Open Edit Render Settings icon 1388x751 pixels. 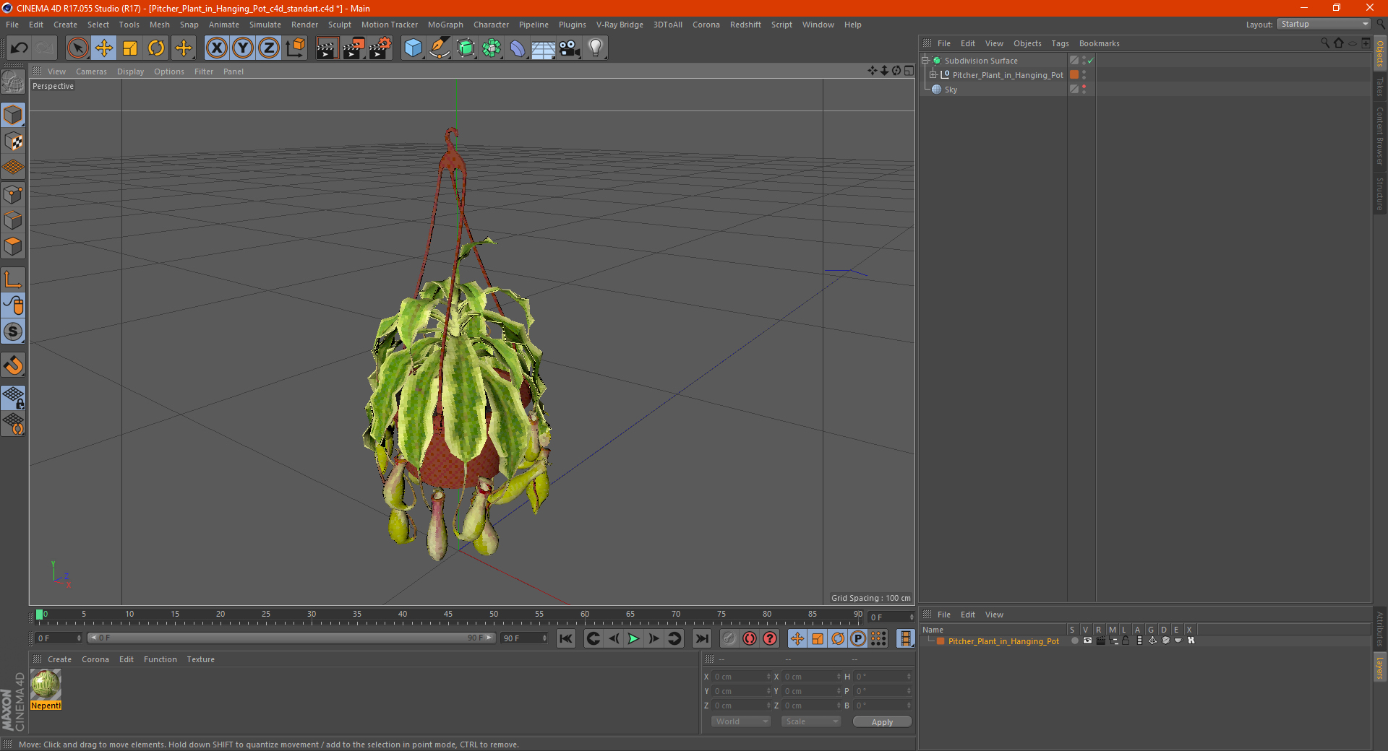[380, 48]
